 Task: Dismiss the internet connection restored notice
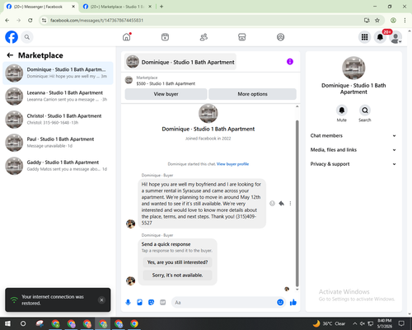tap(101, 300)
